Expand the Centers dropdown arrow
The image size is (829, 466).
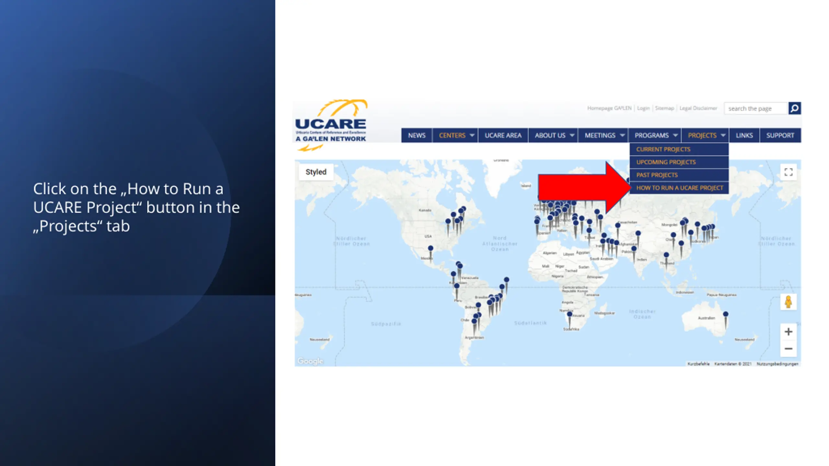[x=472, y=135]
